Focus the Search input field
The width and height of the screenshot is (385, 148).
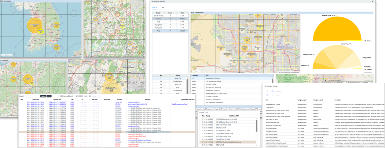32,96
